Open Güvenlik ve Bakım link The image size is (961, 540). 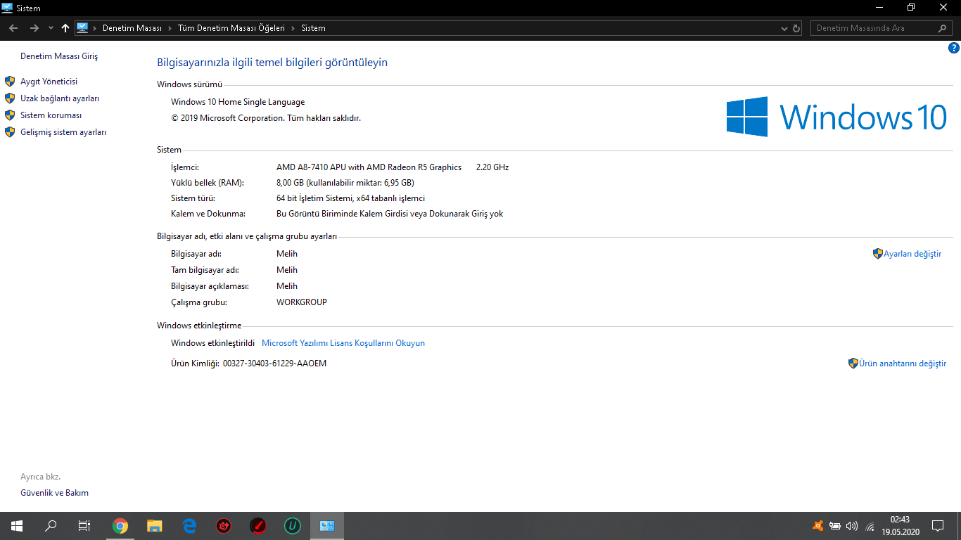point(55,493)
